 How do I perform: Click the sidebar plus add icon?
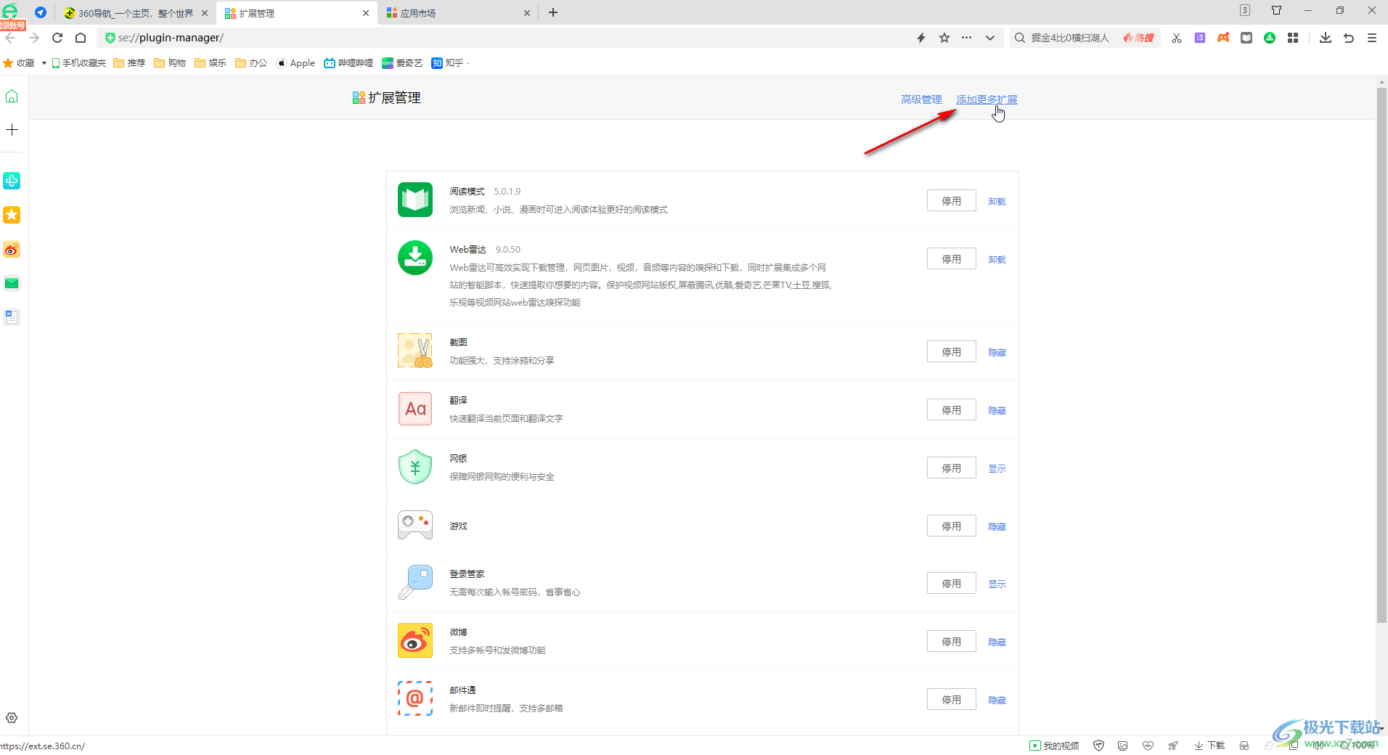pos(12,129)
